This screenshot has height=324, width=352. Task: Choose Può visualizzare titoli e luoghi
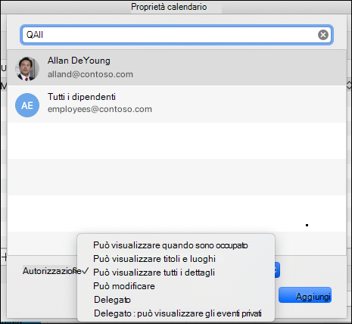154,259
